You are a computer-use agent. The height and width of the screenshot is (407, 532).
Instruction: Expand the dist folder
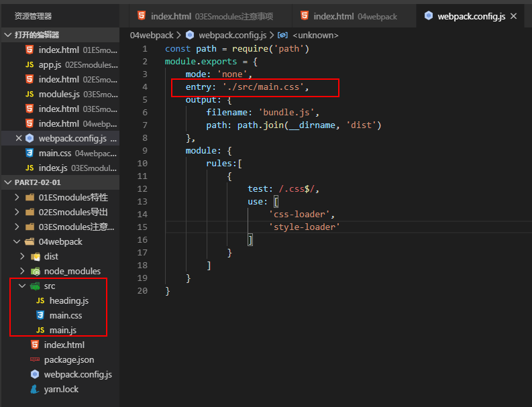[x=22, y=256]
